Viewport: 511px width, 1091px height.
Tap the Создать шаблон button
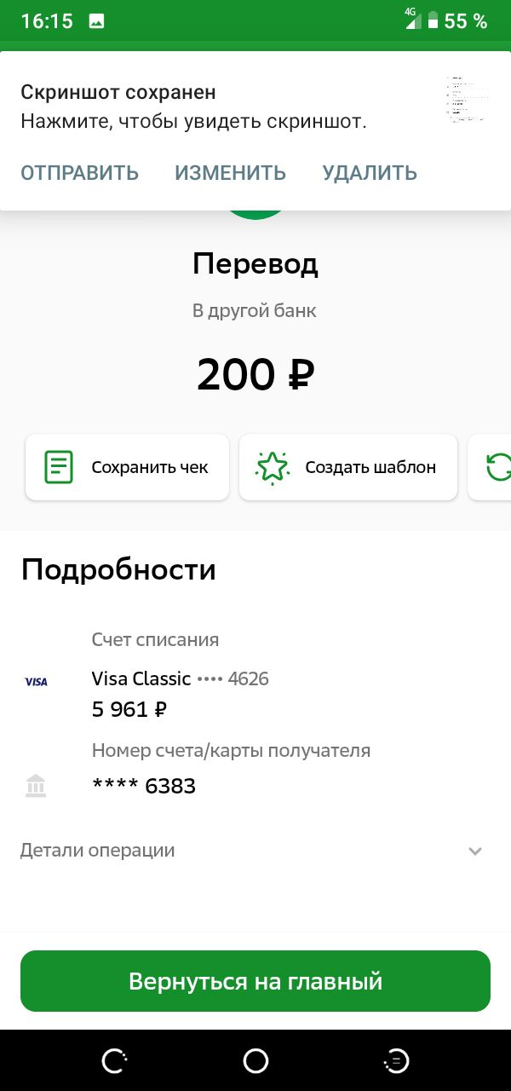348,467
